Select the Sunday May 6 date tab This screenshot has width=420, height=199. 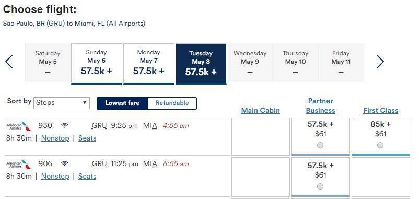point(97,64)
